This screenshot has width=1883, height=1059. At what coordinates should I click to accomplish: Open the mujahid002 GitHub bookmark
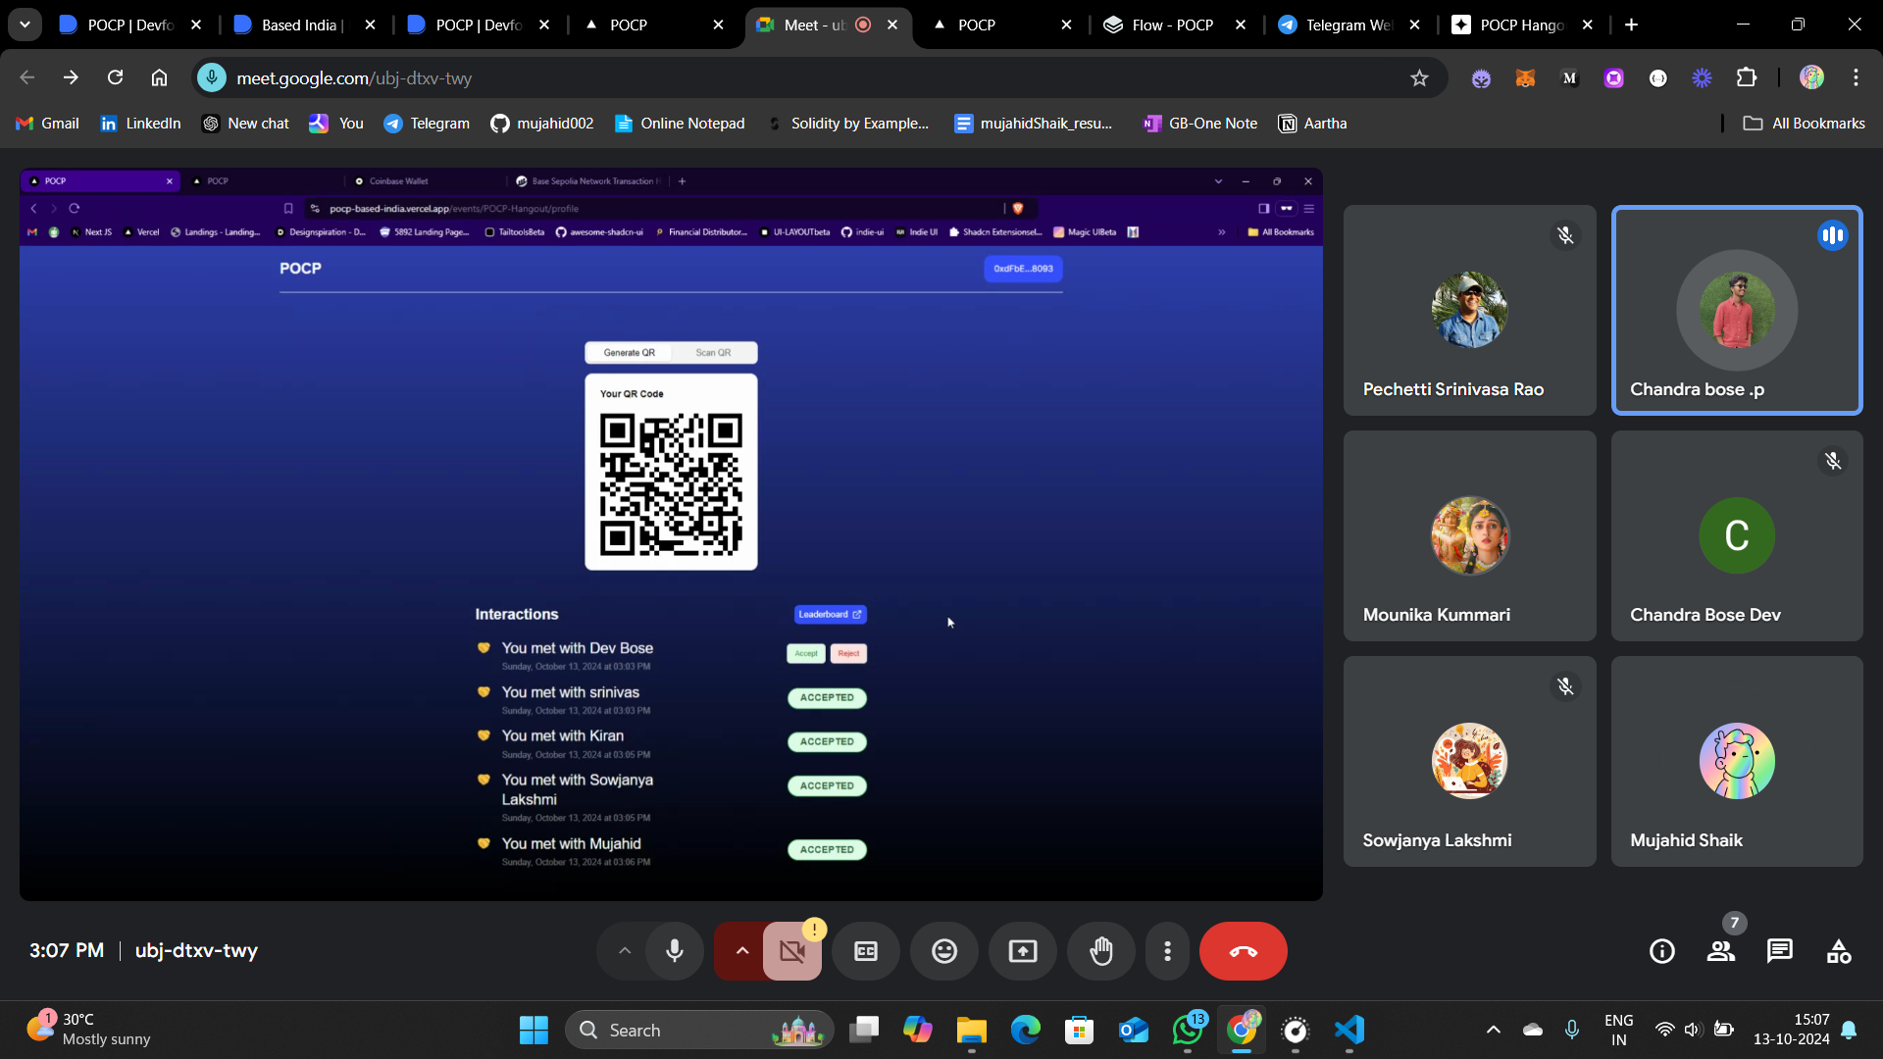[542, 124]
